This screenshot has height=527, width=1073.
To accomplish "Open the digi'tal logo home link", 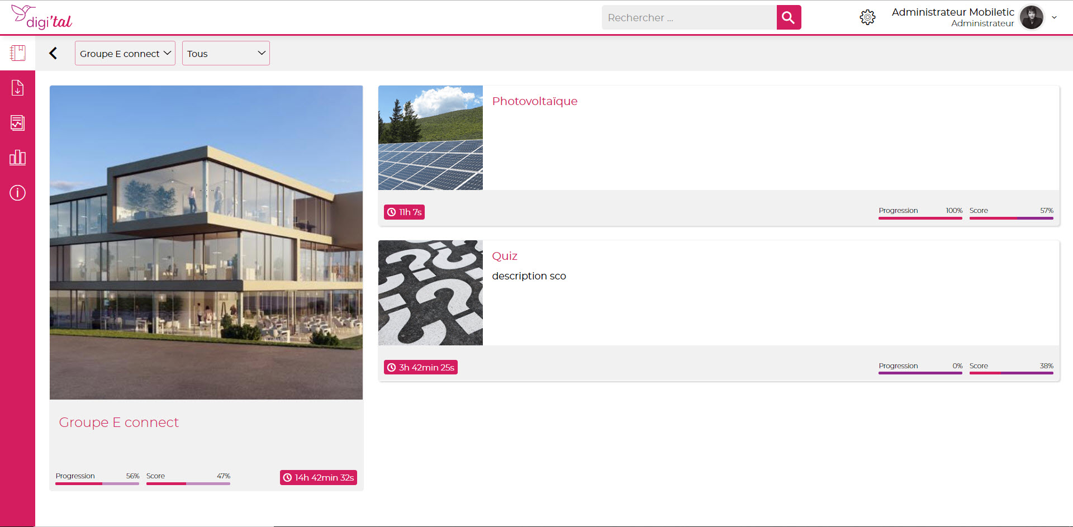I will (41, 17).
